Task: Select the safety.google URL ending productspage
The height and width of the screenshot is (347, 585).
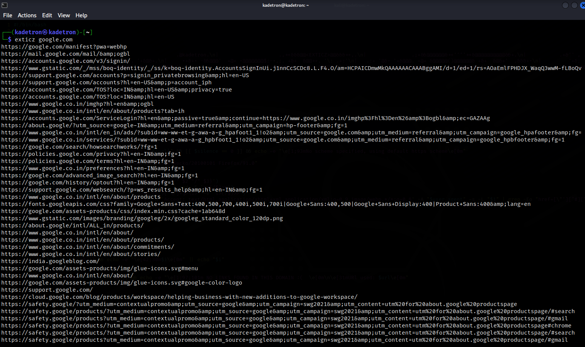Action: [259, 304]
